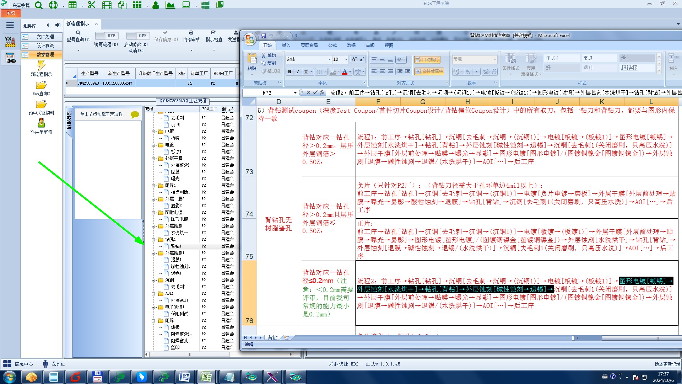
Task: Click the 版本更新记录 link
Action: (667, 364)
